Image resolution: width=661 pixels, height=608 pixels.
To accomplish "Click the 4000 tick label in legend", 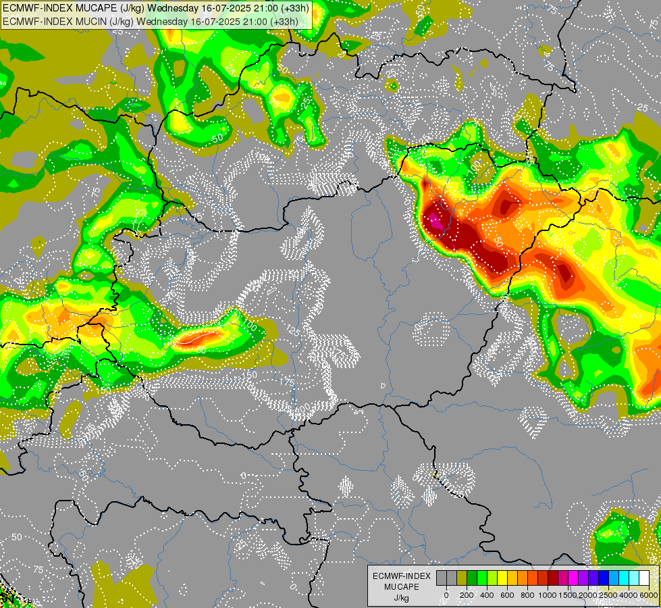I will (x=629, y=595).
